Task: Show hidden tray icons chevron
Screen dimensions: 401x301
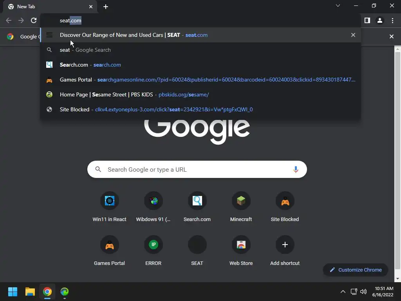Action: tap(343, 292)
